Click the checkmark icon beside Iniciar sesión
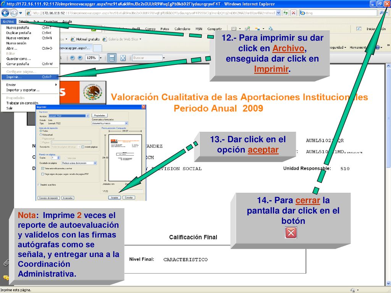Viewport: 391px width, 293px height. tap(359, 29)
